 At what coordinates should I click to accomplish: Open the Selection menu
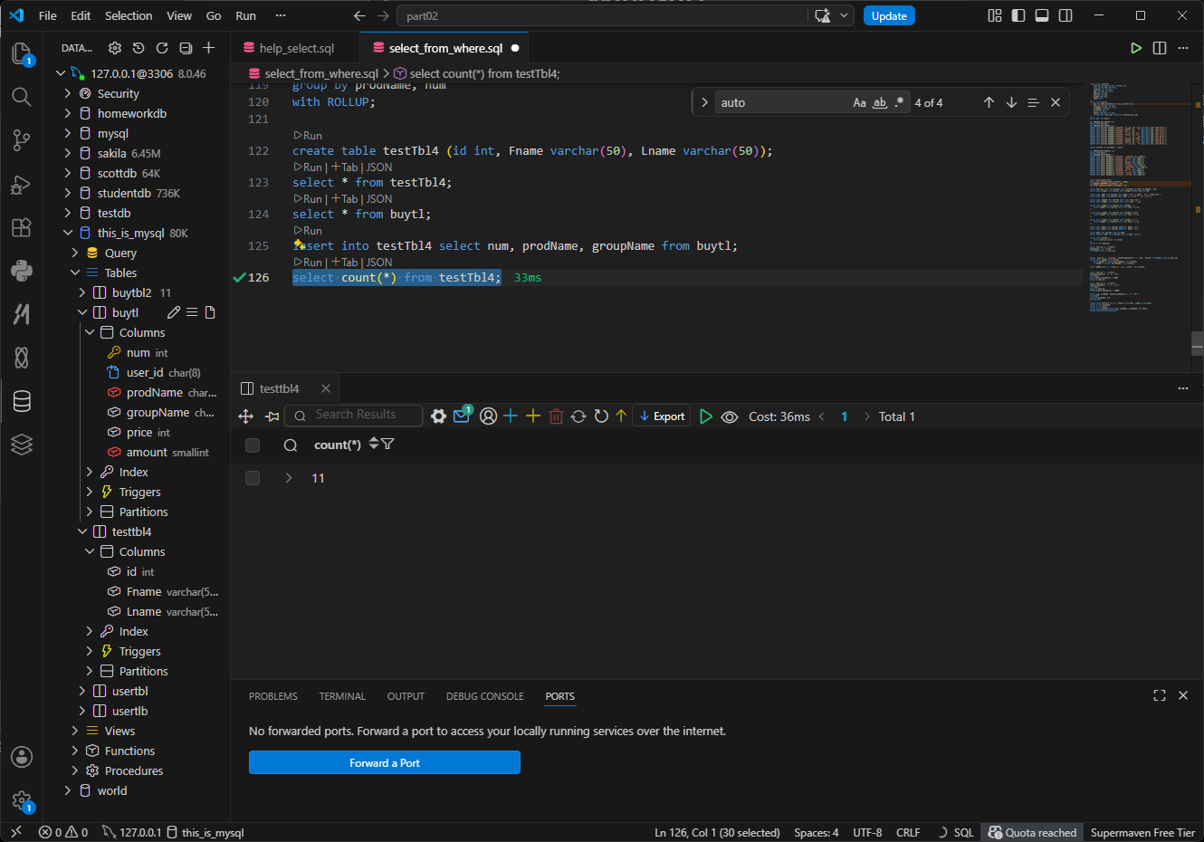click(129, 15)
